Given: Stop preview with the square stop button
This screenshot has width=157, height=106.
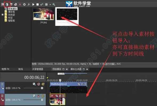Looking at the screenshot, I should (38, 5).
